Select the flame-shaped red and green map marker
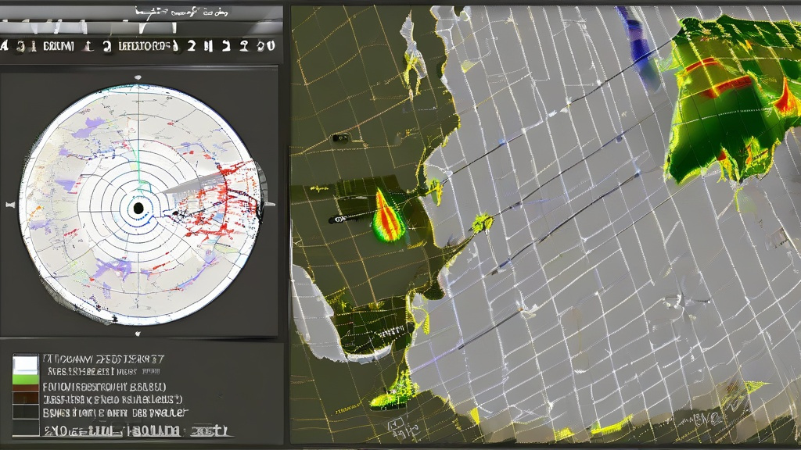The width and height of the screenshot is (801, 450). (388, 216)
